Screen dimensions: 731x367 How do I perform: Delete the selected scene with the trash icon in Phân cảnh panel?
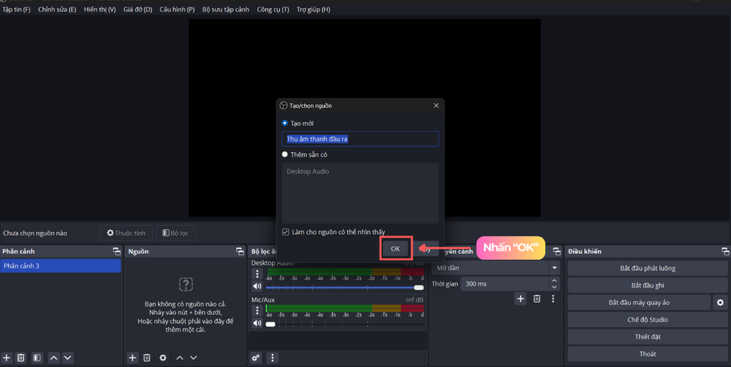tap(21, 358)
